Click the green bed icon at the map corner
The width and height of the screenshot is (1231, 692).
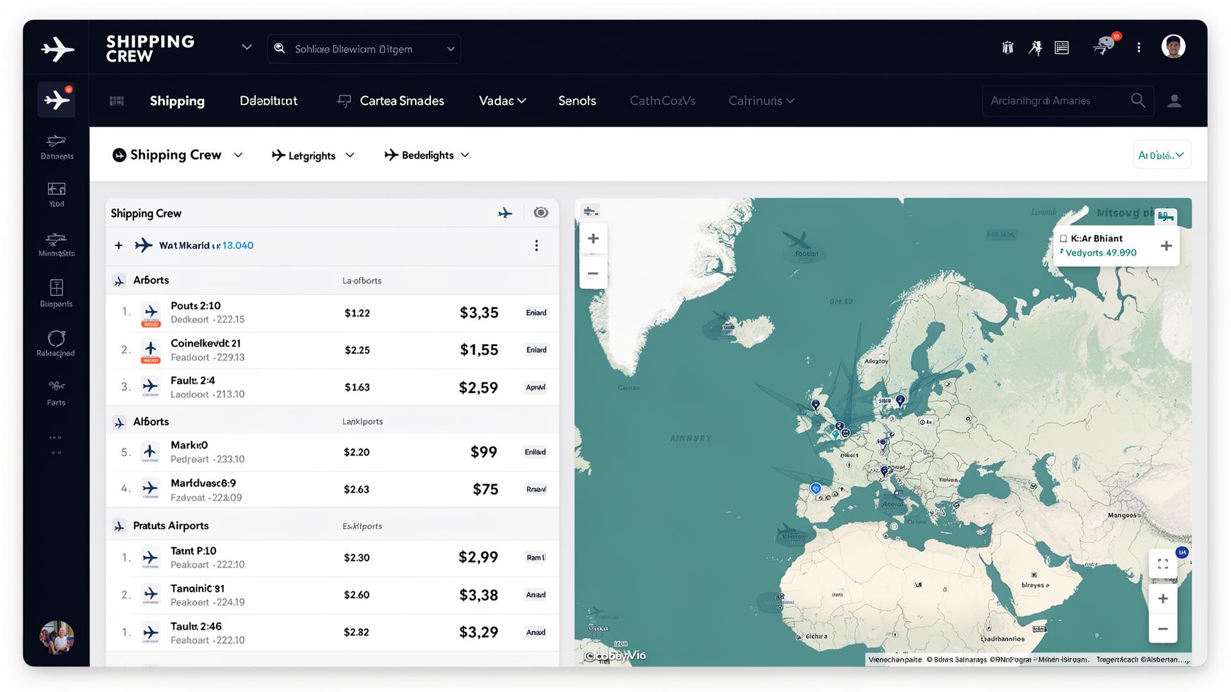(x=1166, y=217)
